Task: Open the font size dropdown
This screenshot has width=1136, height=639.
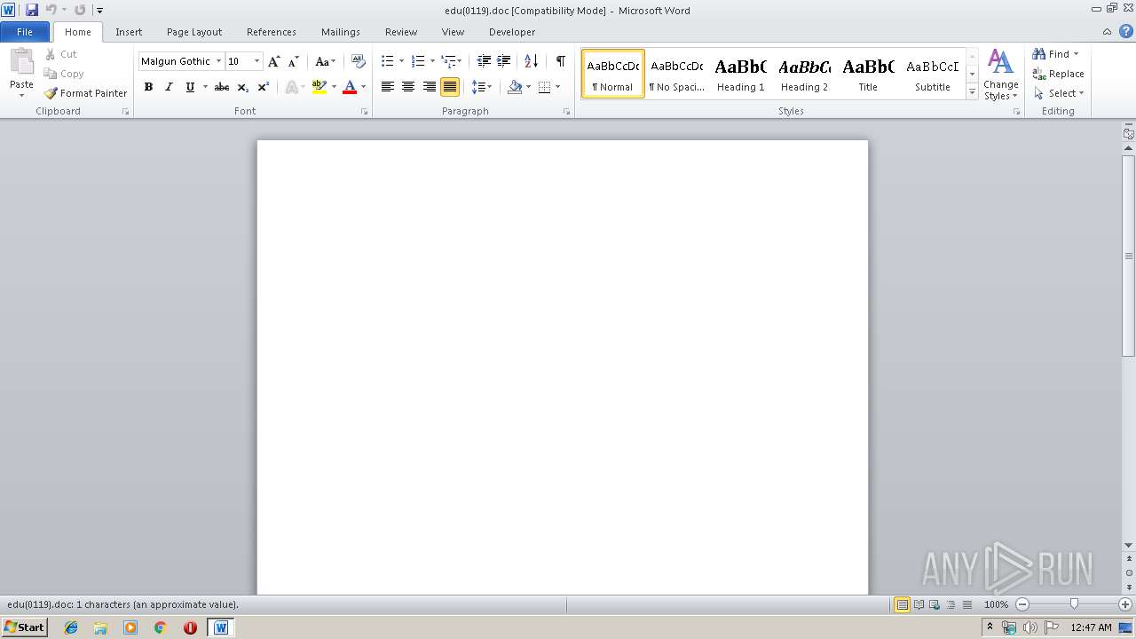Action: click(257, 61)
